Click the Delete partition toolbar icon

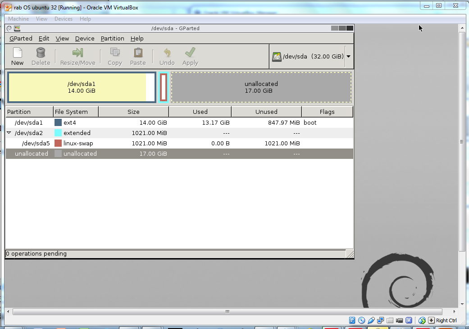41,57
